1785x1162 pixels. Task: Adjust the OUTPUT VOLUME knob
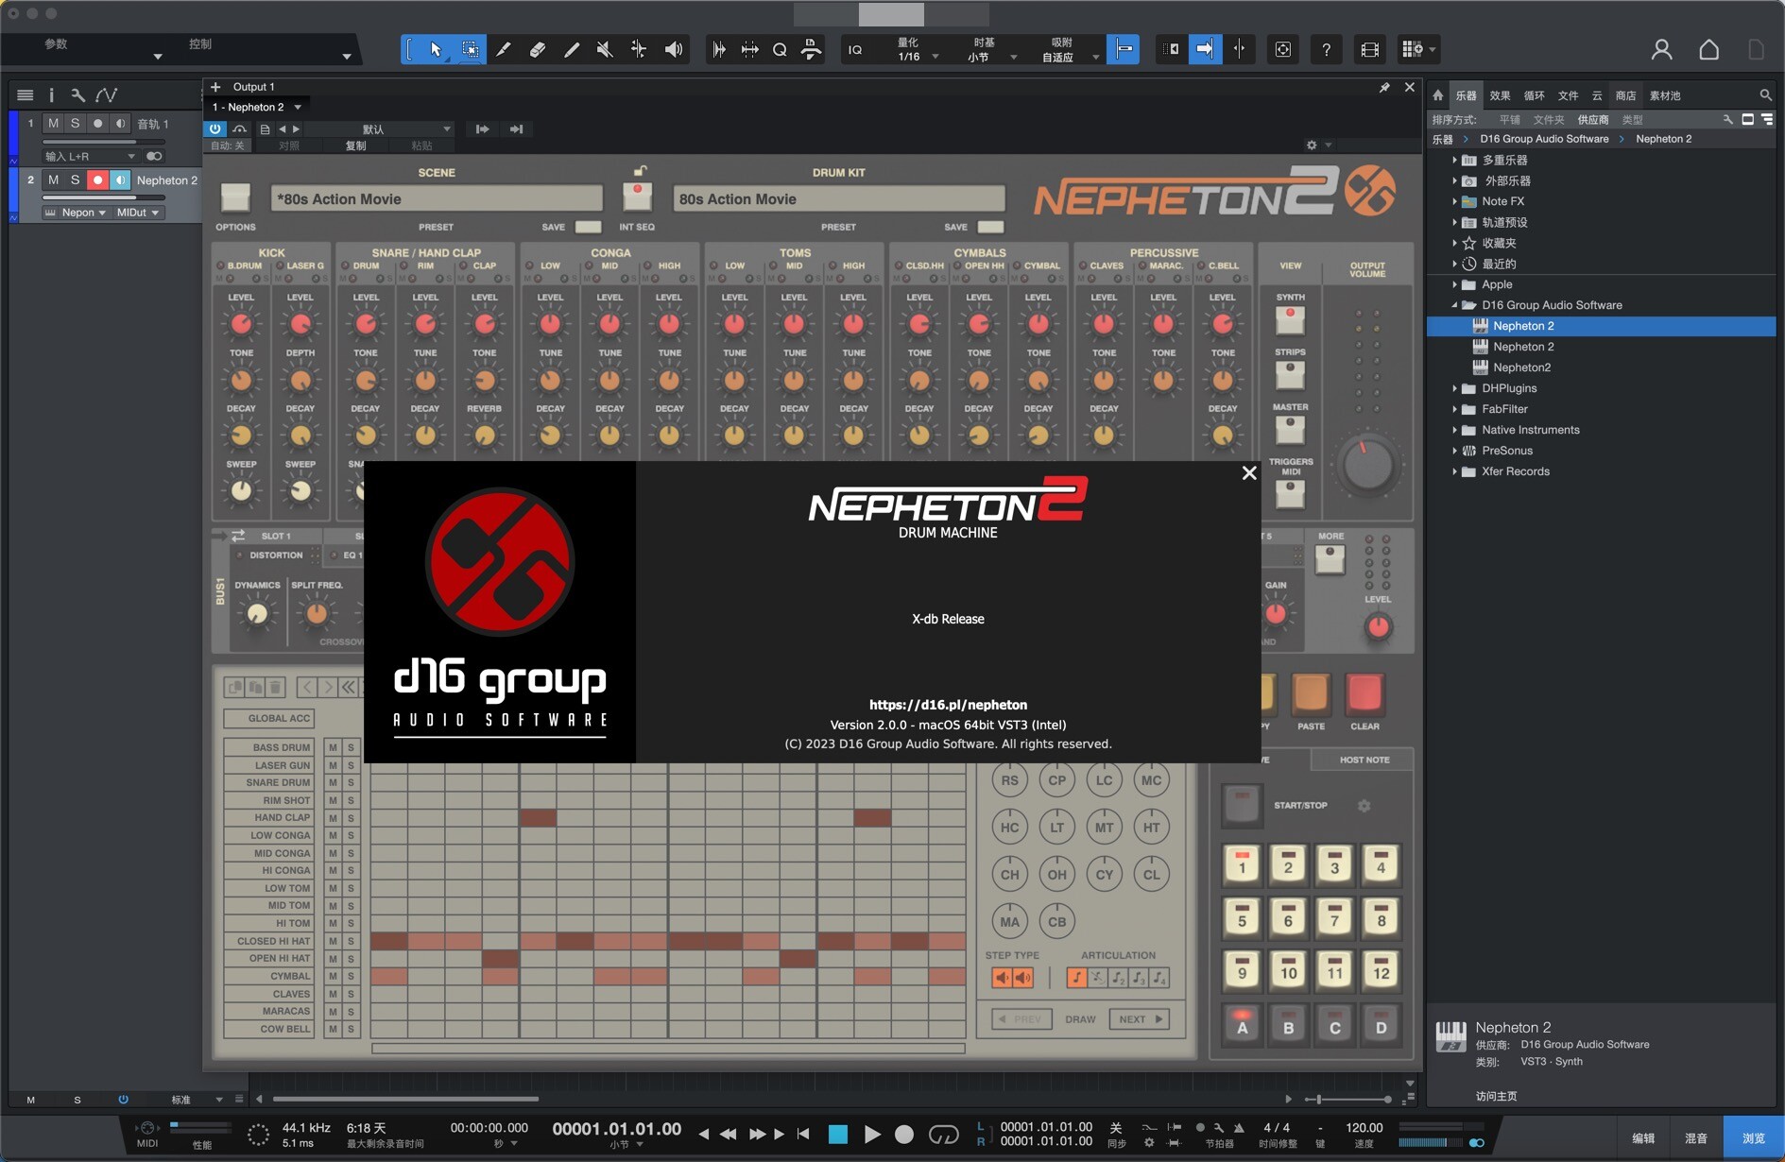tap(1367, 464)
